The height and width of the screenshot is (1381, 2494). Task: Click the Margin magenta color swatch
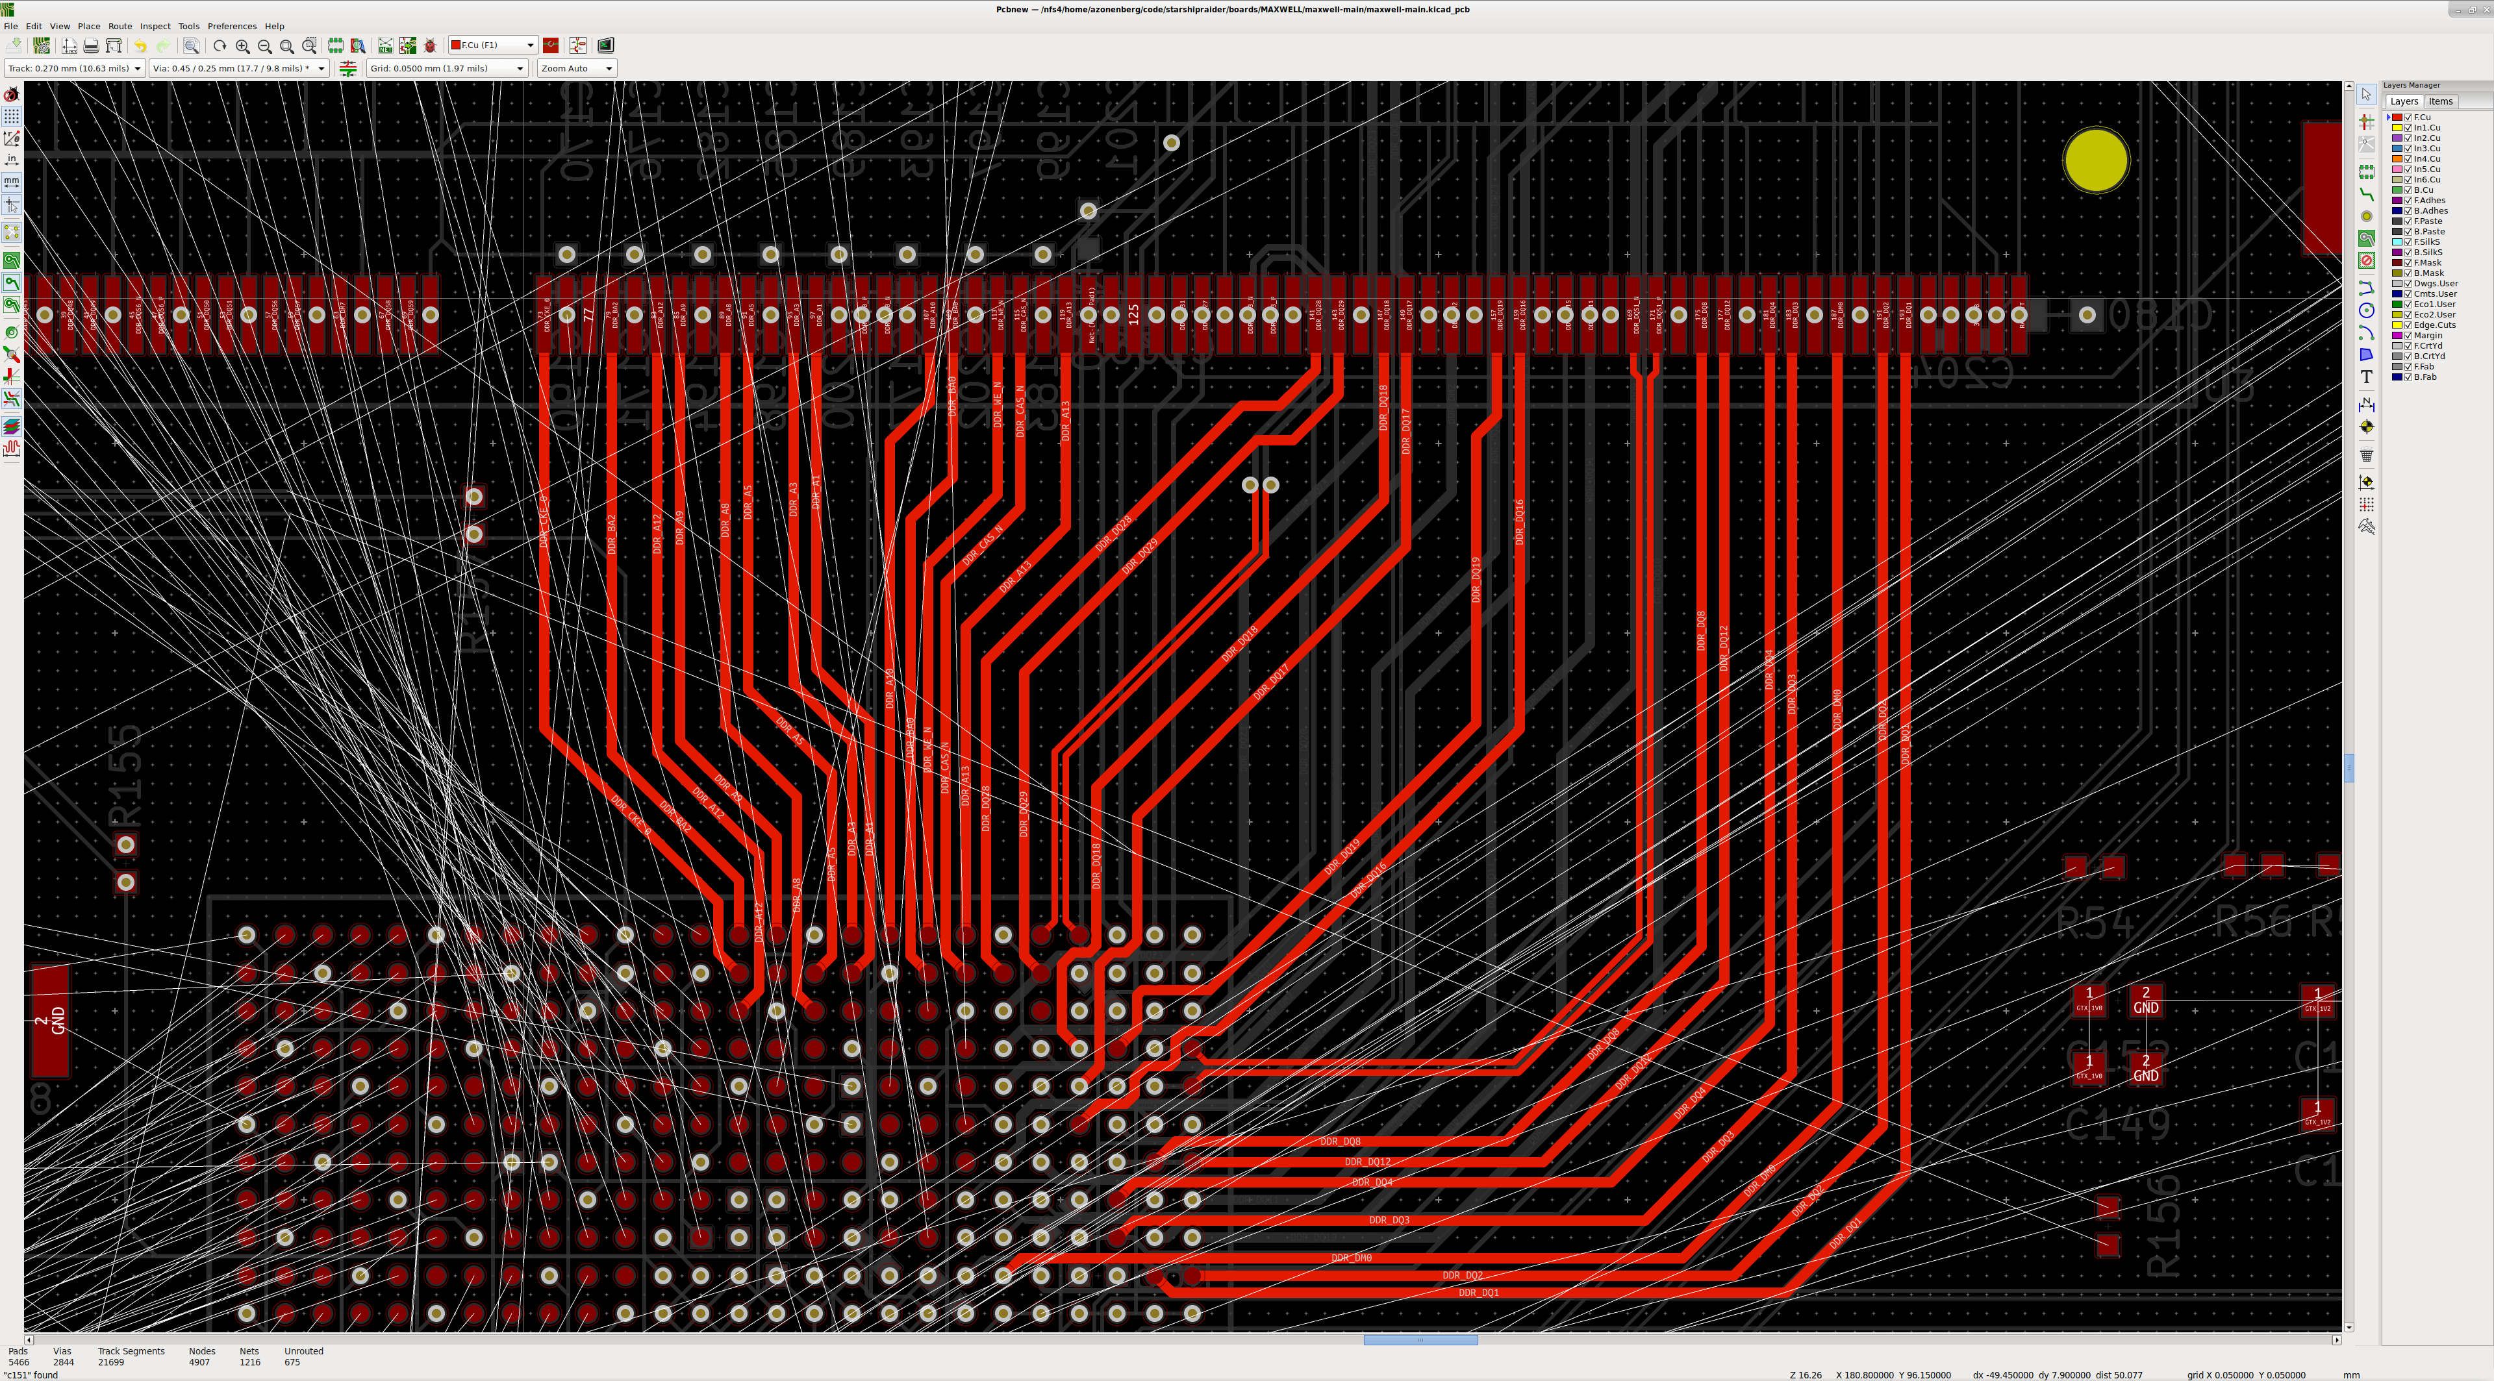click(2397, 336)
